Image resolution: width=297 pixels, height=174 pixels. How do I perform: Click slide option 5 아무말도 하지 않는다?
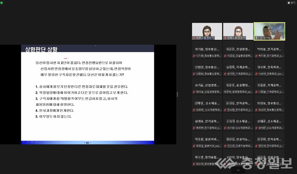(54, 117)
